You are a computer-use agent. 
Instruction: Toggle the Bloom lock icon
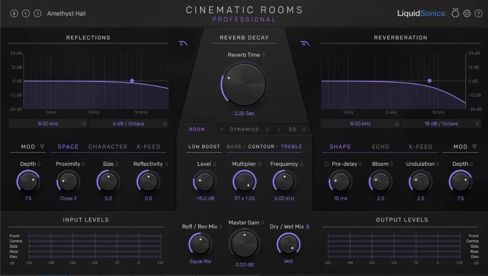click(x=391, y=164)
